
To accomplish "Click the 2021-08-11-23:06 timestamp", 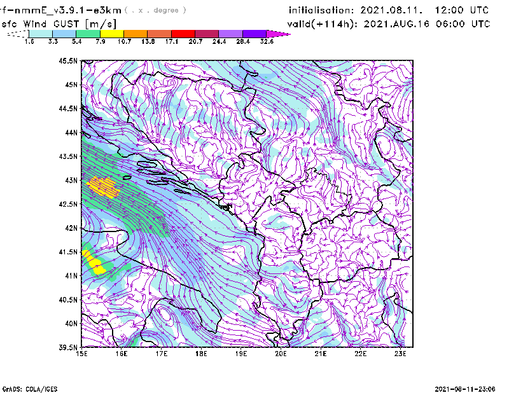I will point(467,388).
